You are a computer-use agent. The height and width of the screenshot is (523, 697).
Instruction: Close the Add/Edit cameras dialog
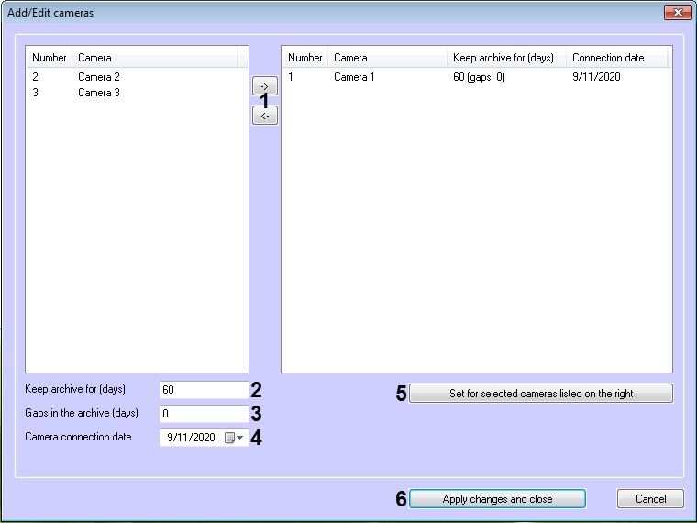(x=678, y=13)
